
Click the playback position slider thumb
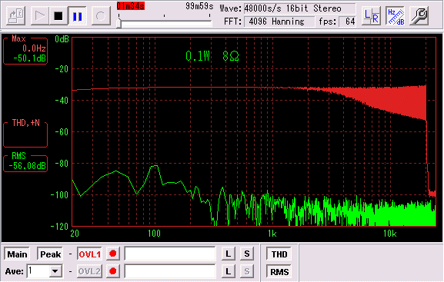119,23
